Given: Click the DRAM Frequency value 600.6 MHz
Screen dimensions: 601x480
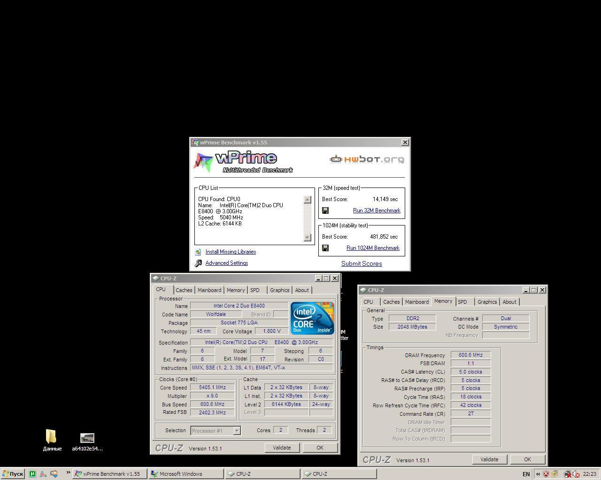Looking at the screenshot, I should coord(470,355).
